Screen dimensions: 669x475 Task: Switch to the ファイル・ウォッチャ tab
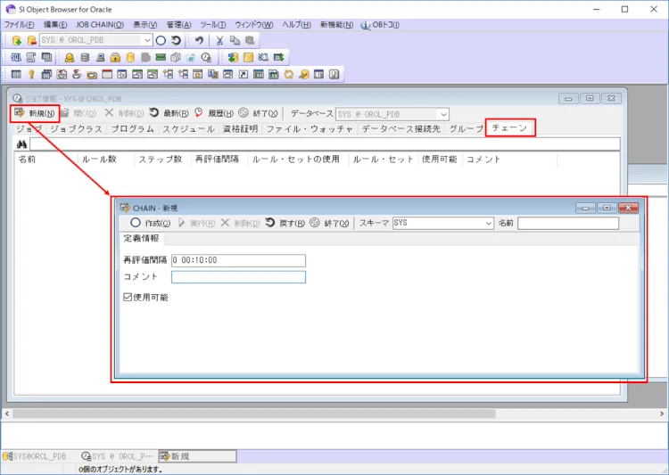click(x=310, y=128)
